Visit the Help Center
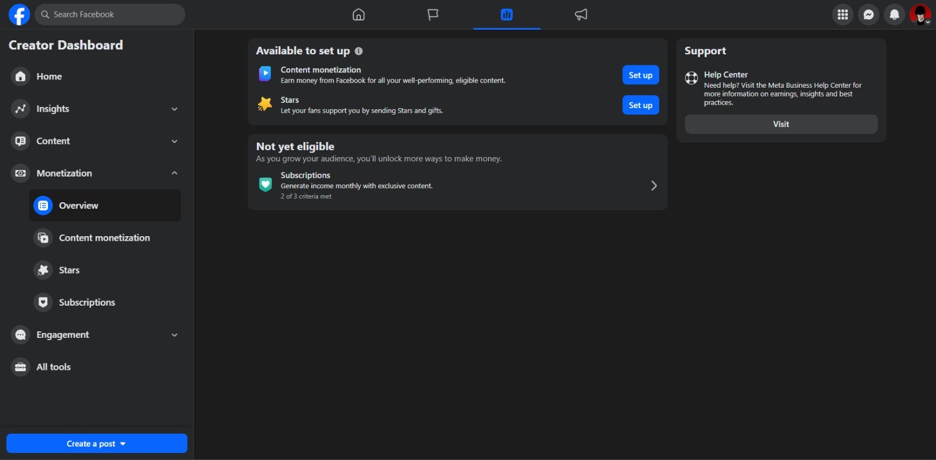 click(x=781, y=124)
